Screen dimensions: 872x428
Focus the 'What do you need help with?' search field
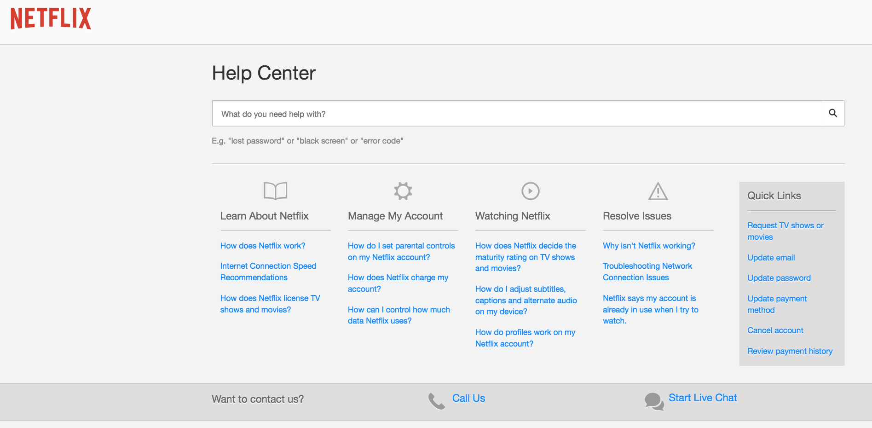click(x=517, y=114)
